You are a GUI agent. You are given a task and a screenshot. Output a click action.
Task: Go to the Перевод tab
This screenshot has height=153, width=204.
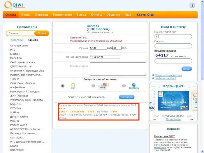point(41,15)
